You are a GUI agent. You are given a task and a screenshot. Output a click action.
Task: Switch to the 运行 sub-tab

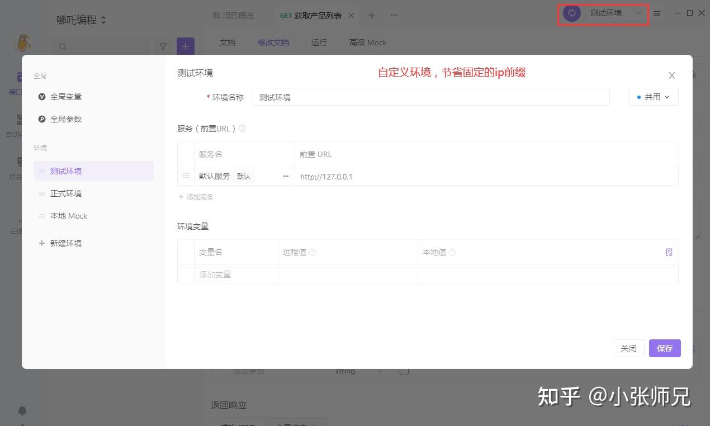point(319,42)
